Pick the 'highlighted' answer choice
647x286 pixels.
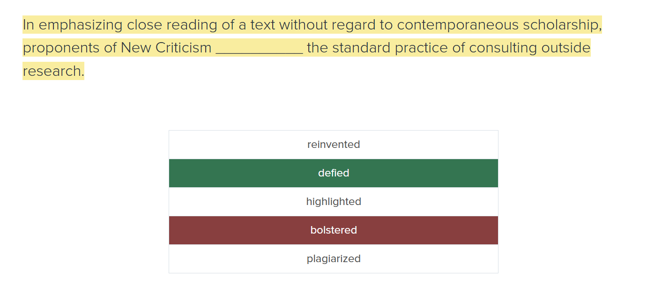(334, 202)
